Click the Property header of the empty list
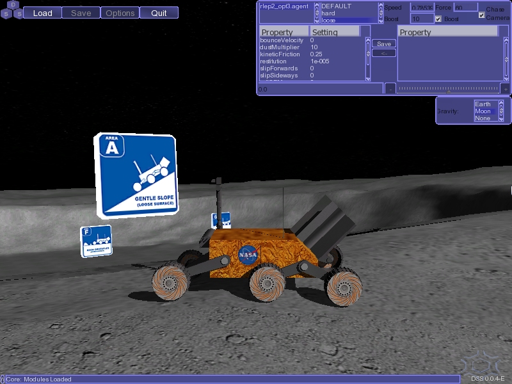 tap(447, 32)
